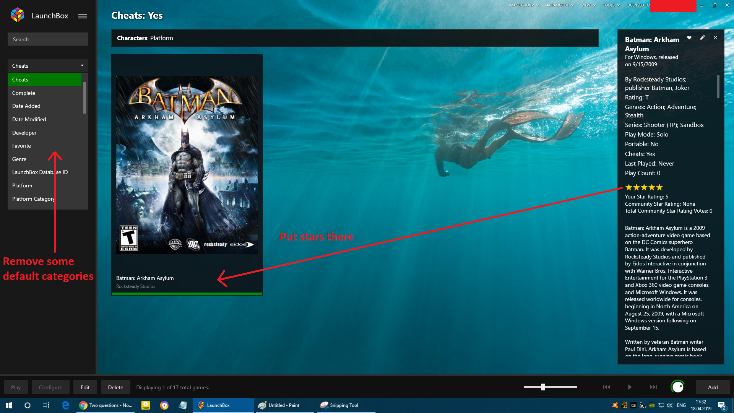Image resolution: width=734 pixels, height=413 pixels.
Task: Open the Image Group menu
Action: pyautogui.click(x=524, y=5)
